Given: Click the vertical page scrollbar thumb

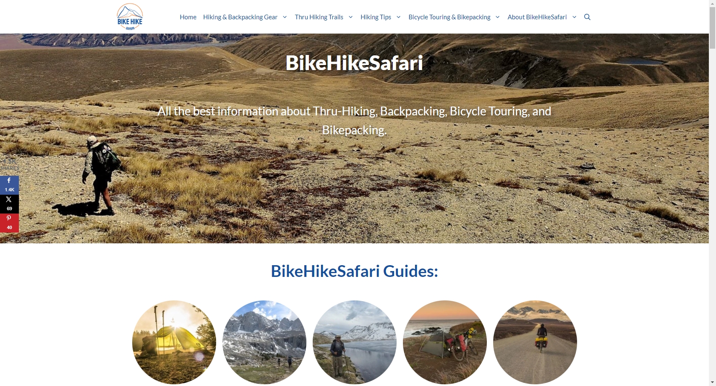Looking at the screenshot, I should [712, 28].
